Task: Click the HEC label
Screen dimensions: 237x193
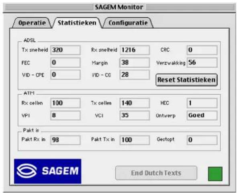Action: coord(165,103)
